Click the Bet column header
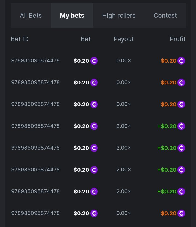The height and width of the screenshot is (227, 196). click(x=85, y=39)
